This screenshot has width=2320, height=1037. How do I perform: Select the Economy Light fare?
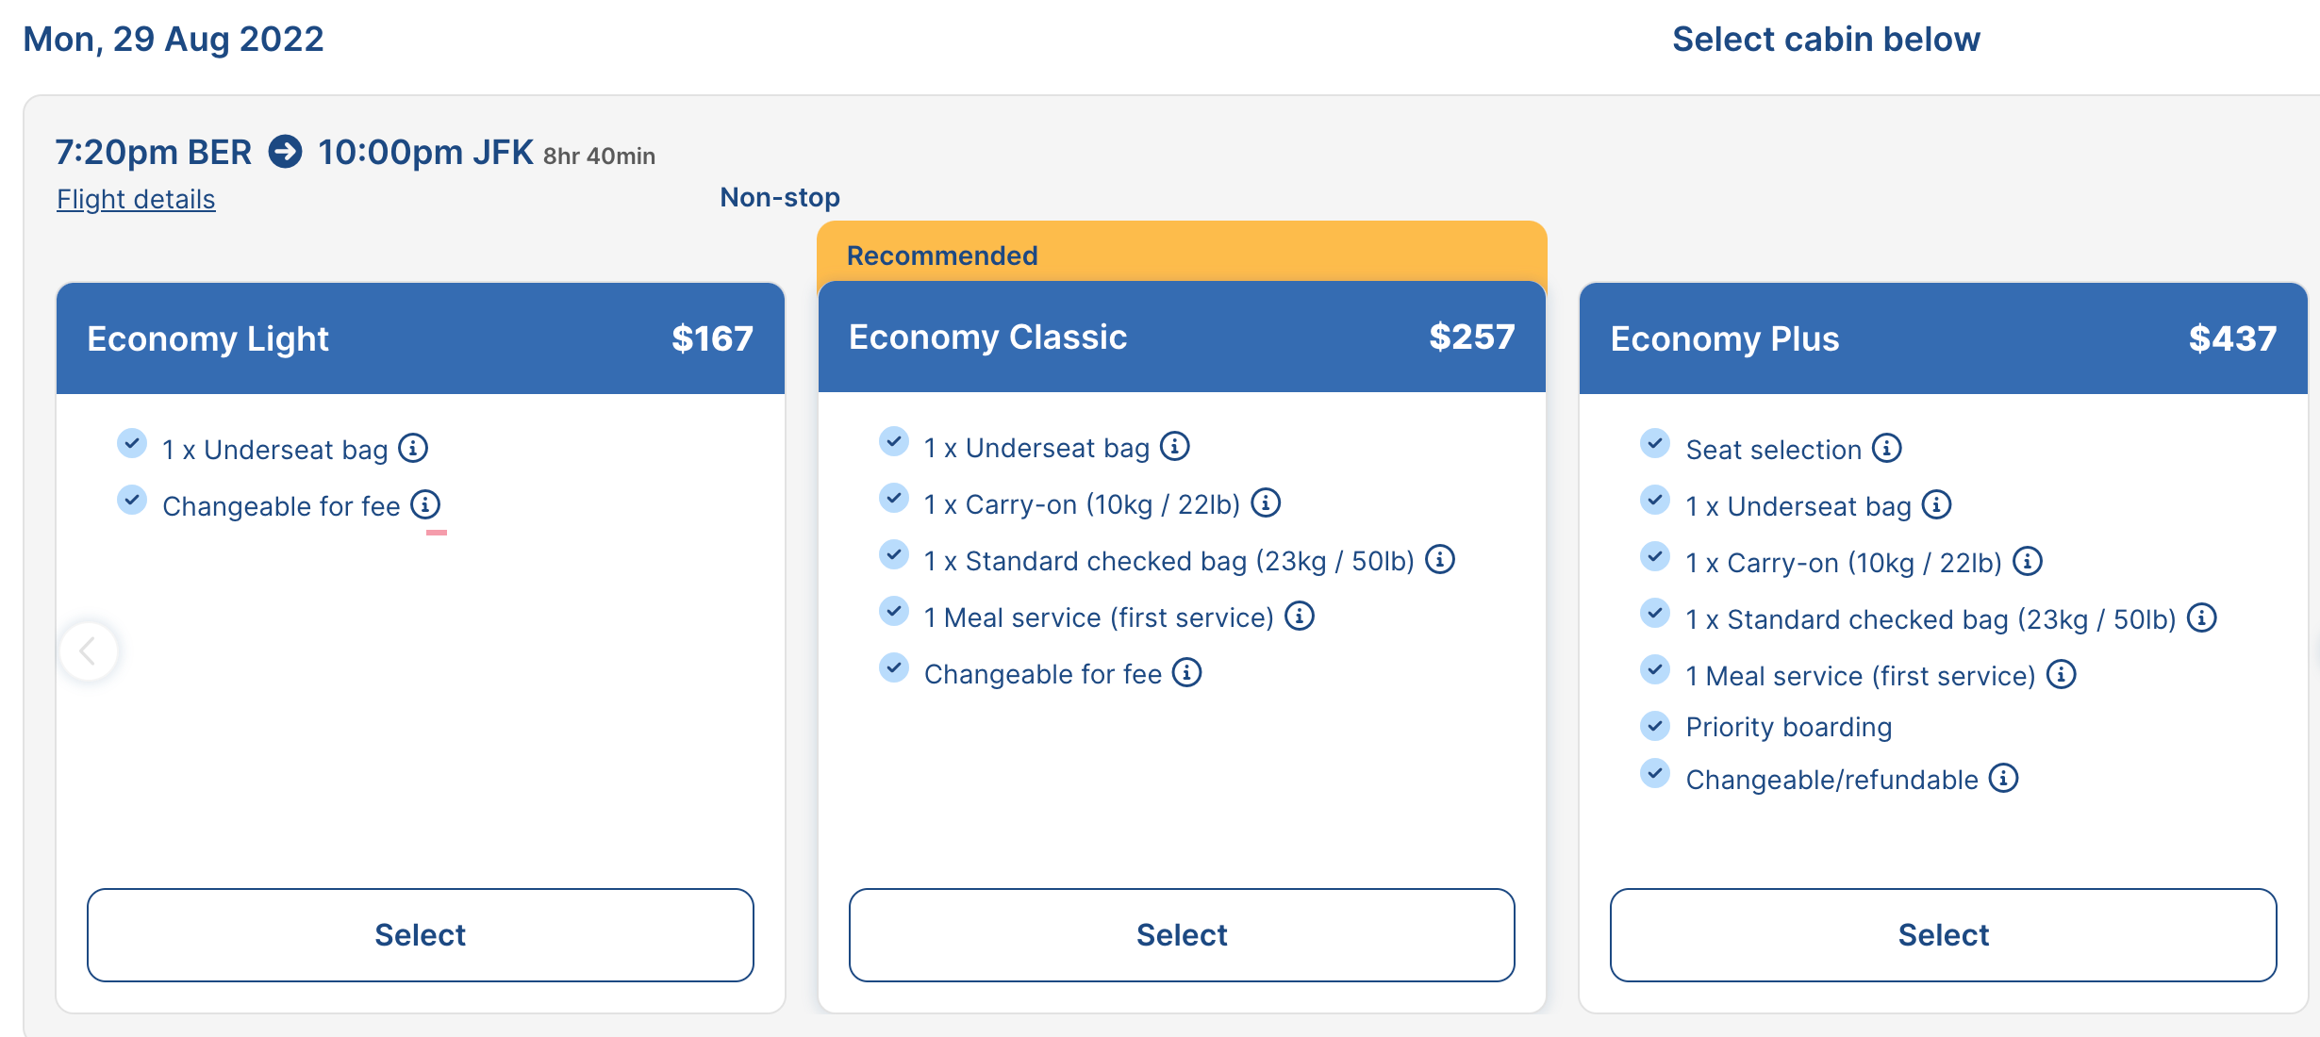point(420,934)
